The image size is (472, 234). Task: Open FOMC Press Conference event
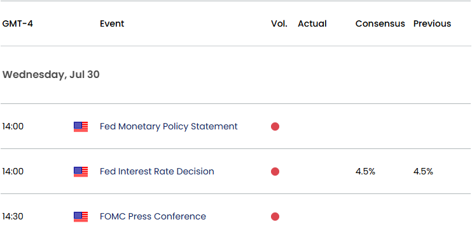tap(153, 217)
